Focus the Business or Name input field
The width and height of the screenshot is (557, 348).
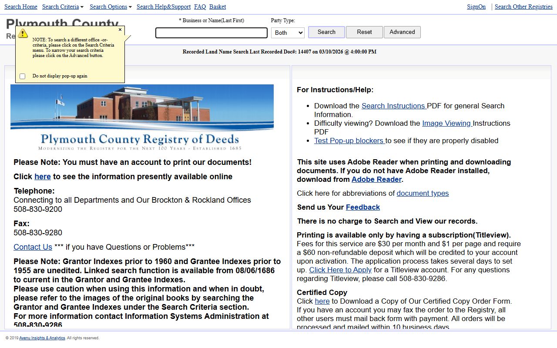click(x=211, y=33)
